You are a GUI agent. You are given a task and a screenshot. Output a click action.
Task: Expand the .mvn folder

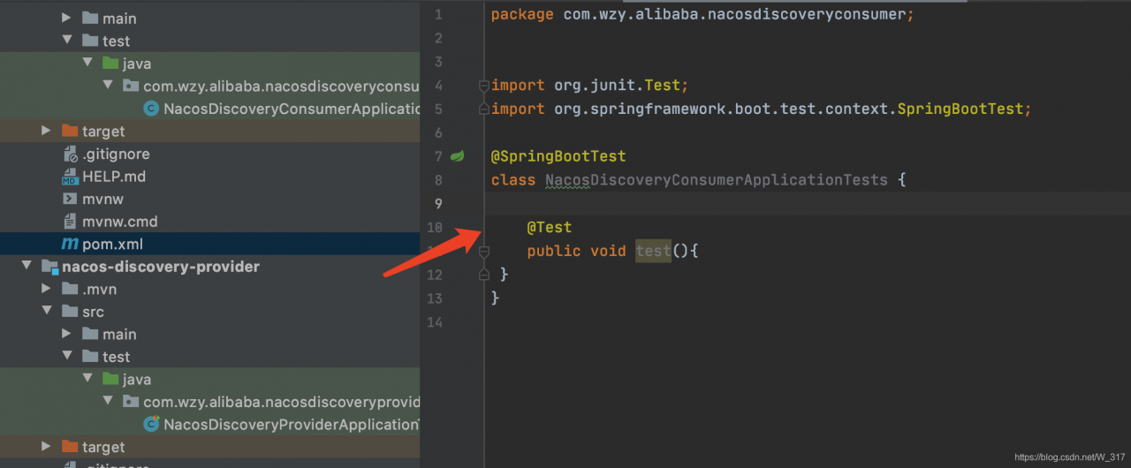pos(46,289)
